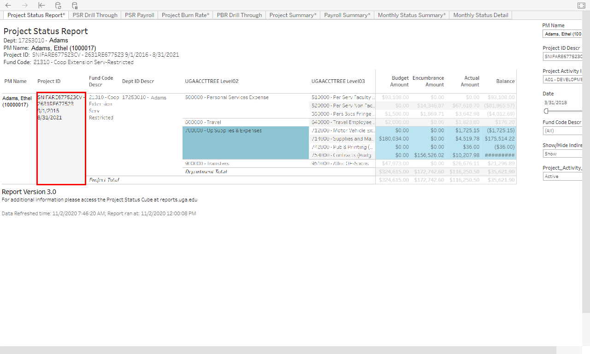
Task: Click the Redo forward arrow icon
Action: tap(25, 6)
